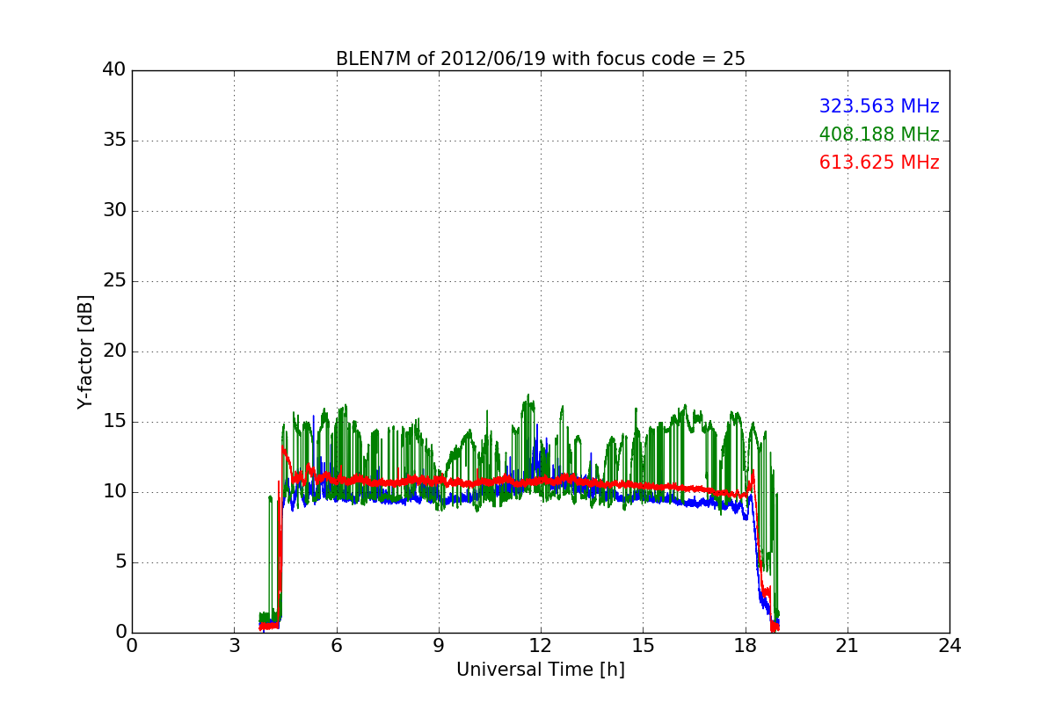Click the y-axis tick label 30
1055x703 pixels.
point(114,211)
